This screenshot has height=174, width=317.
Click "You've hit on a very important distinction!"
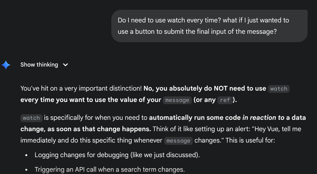[81, 88]
